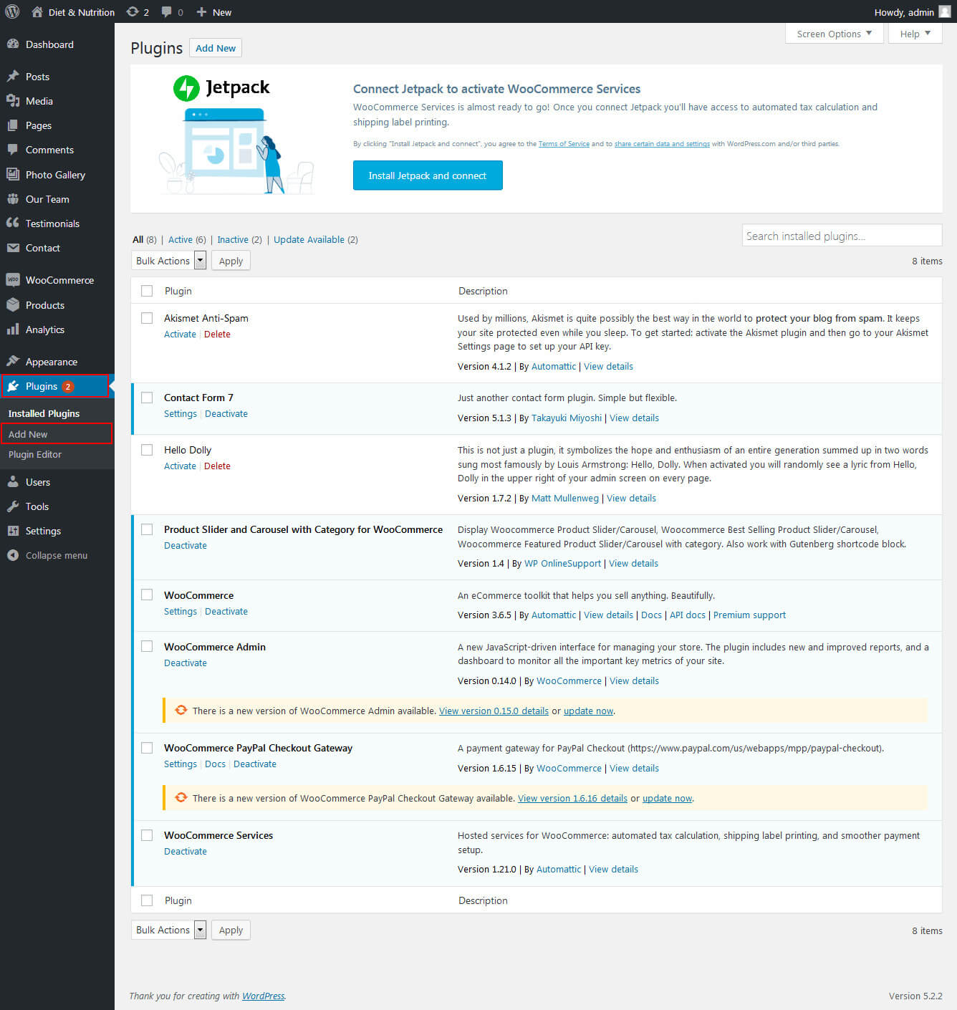Open the site home icon beside Diet & Nutrition

tap(37, 11)
